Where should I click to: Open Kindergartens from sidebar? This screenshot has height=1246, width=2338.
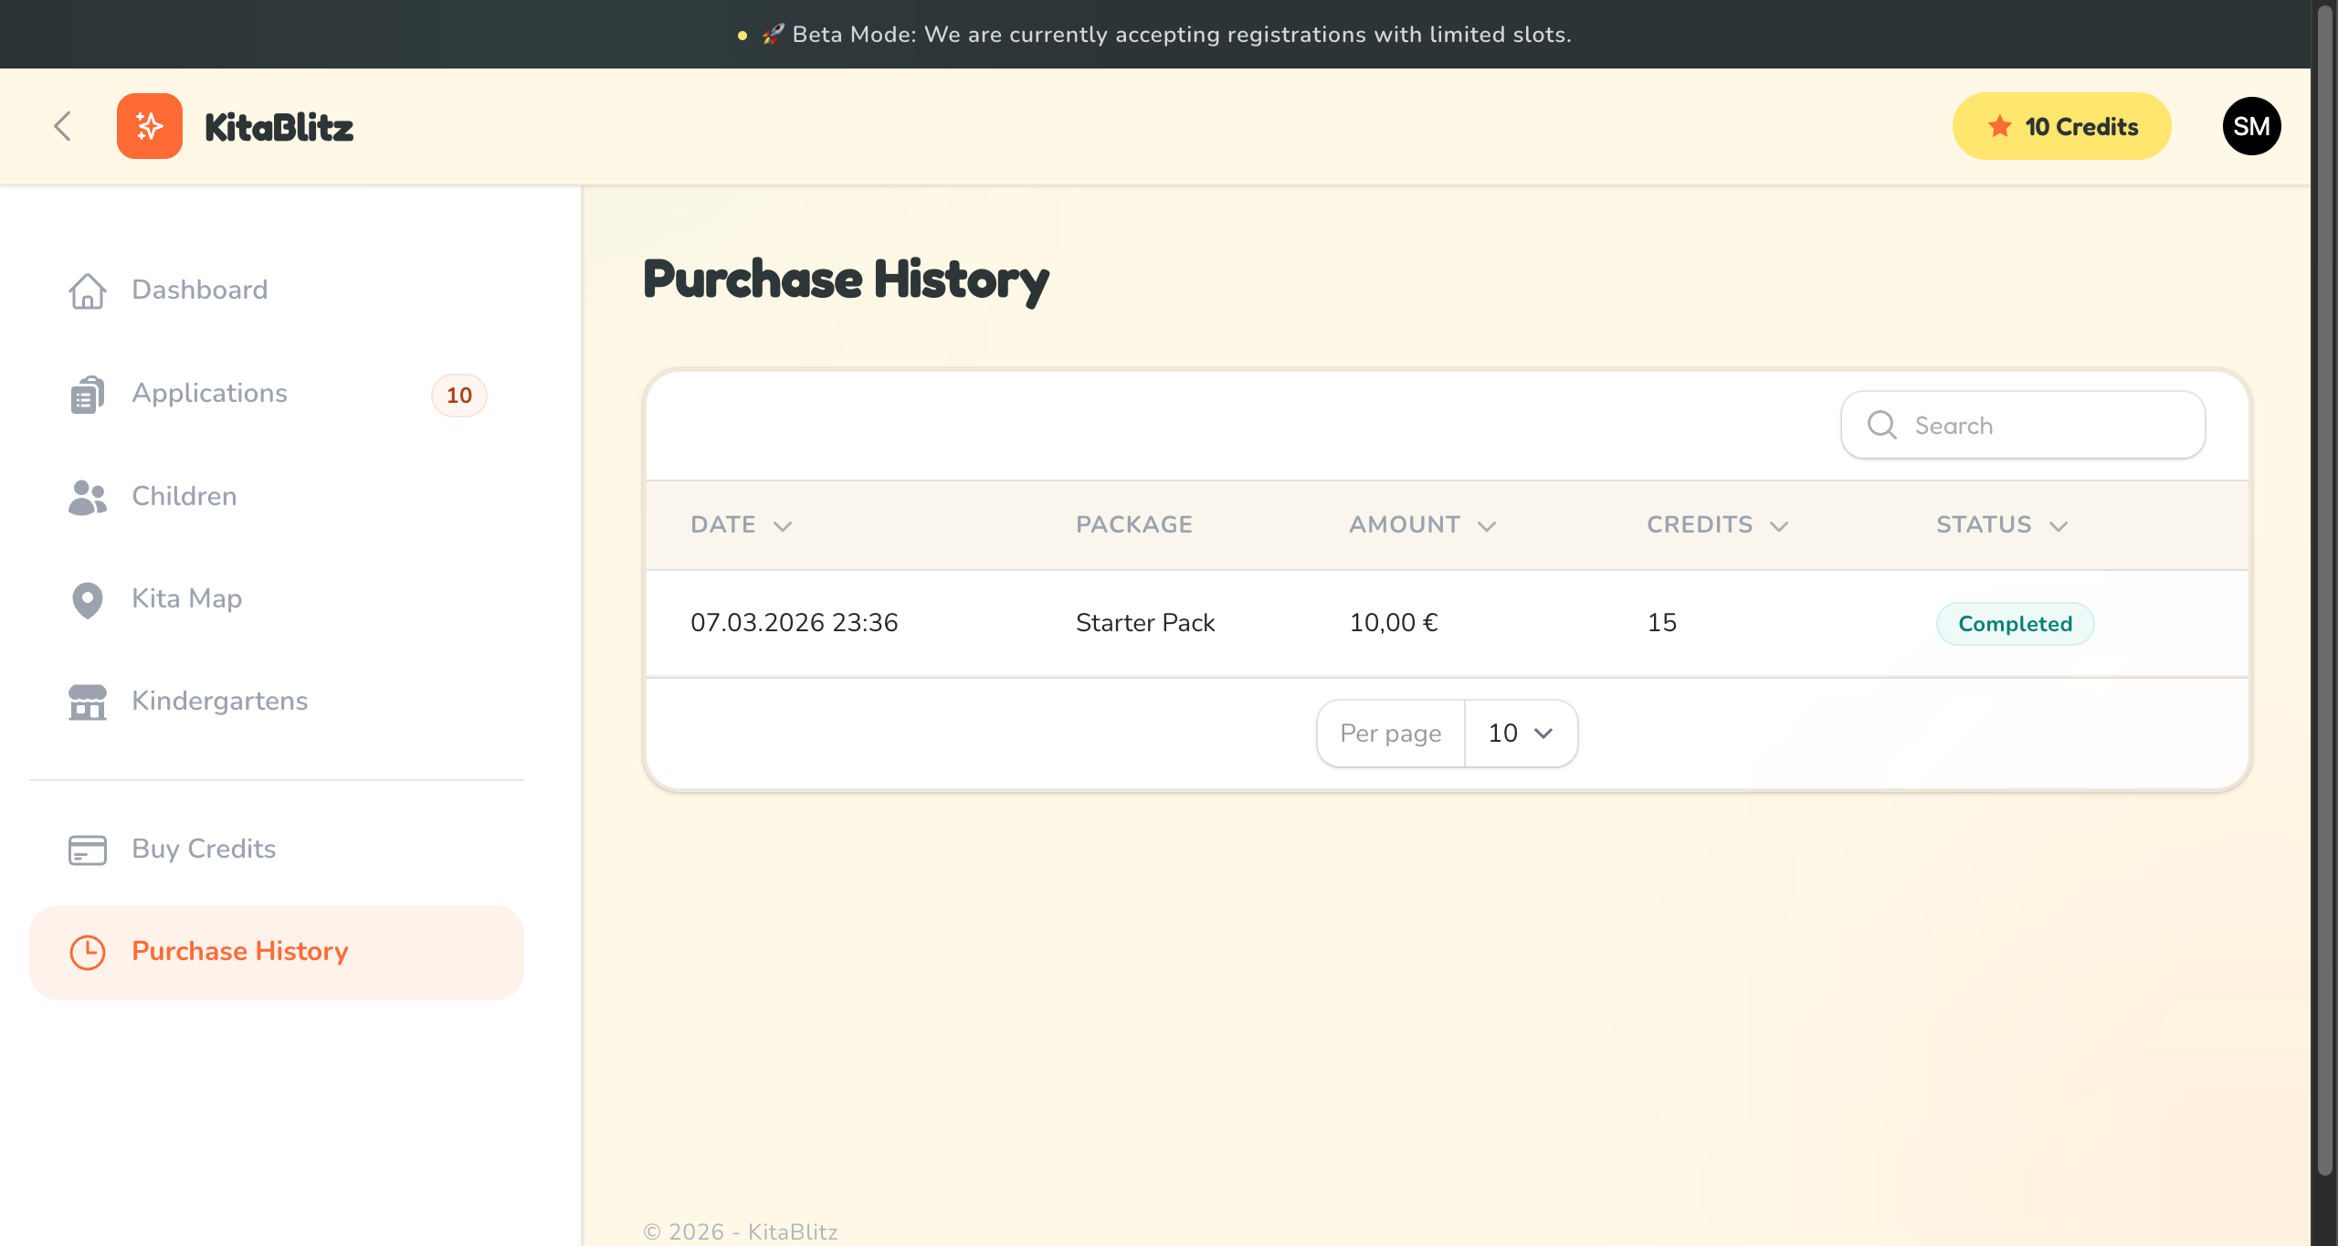(219, 702)
